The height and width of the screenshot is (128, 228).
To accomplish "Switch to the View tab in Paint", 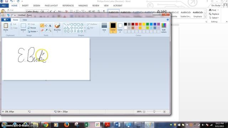I will (25, 20).
